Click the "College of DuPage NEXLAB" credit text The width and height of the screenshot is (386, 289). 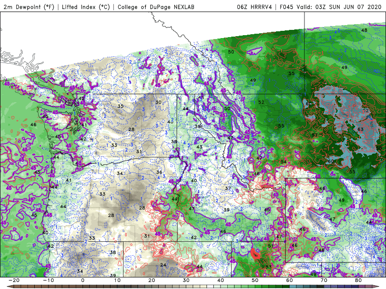tap(156, 7)
